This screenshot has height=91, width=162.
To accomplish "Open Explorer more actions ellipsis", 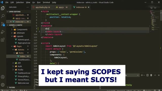I will [28, 7].
